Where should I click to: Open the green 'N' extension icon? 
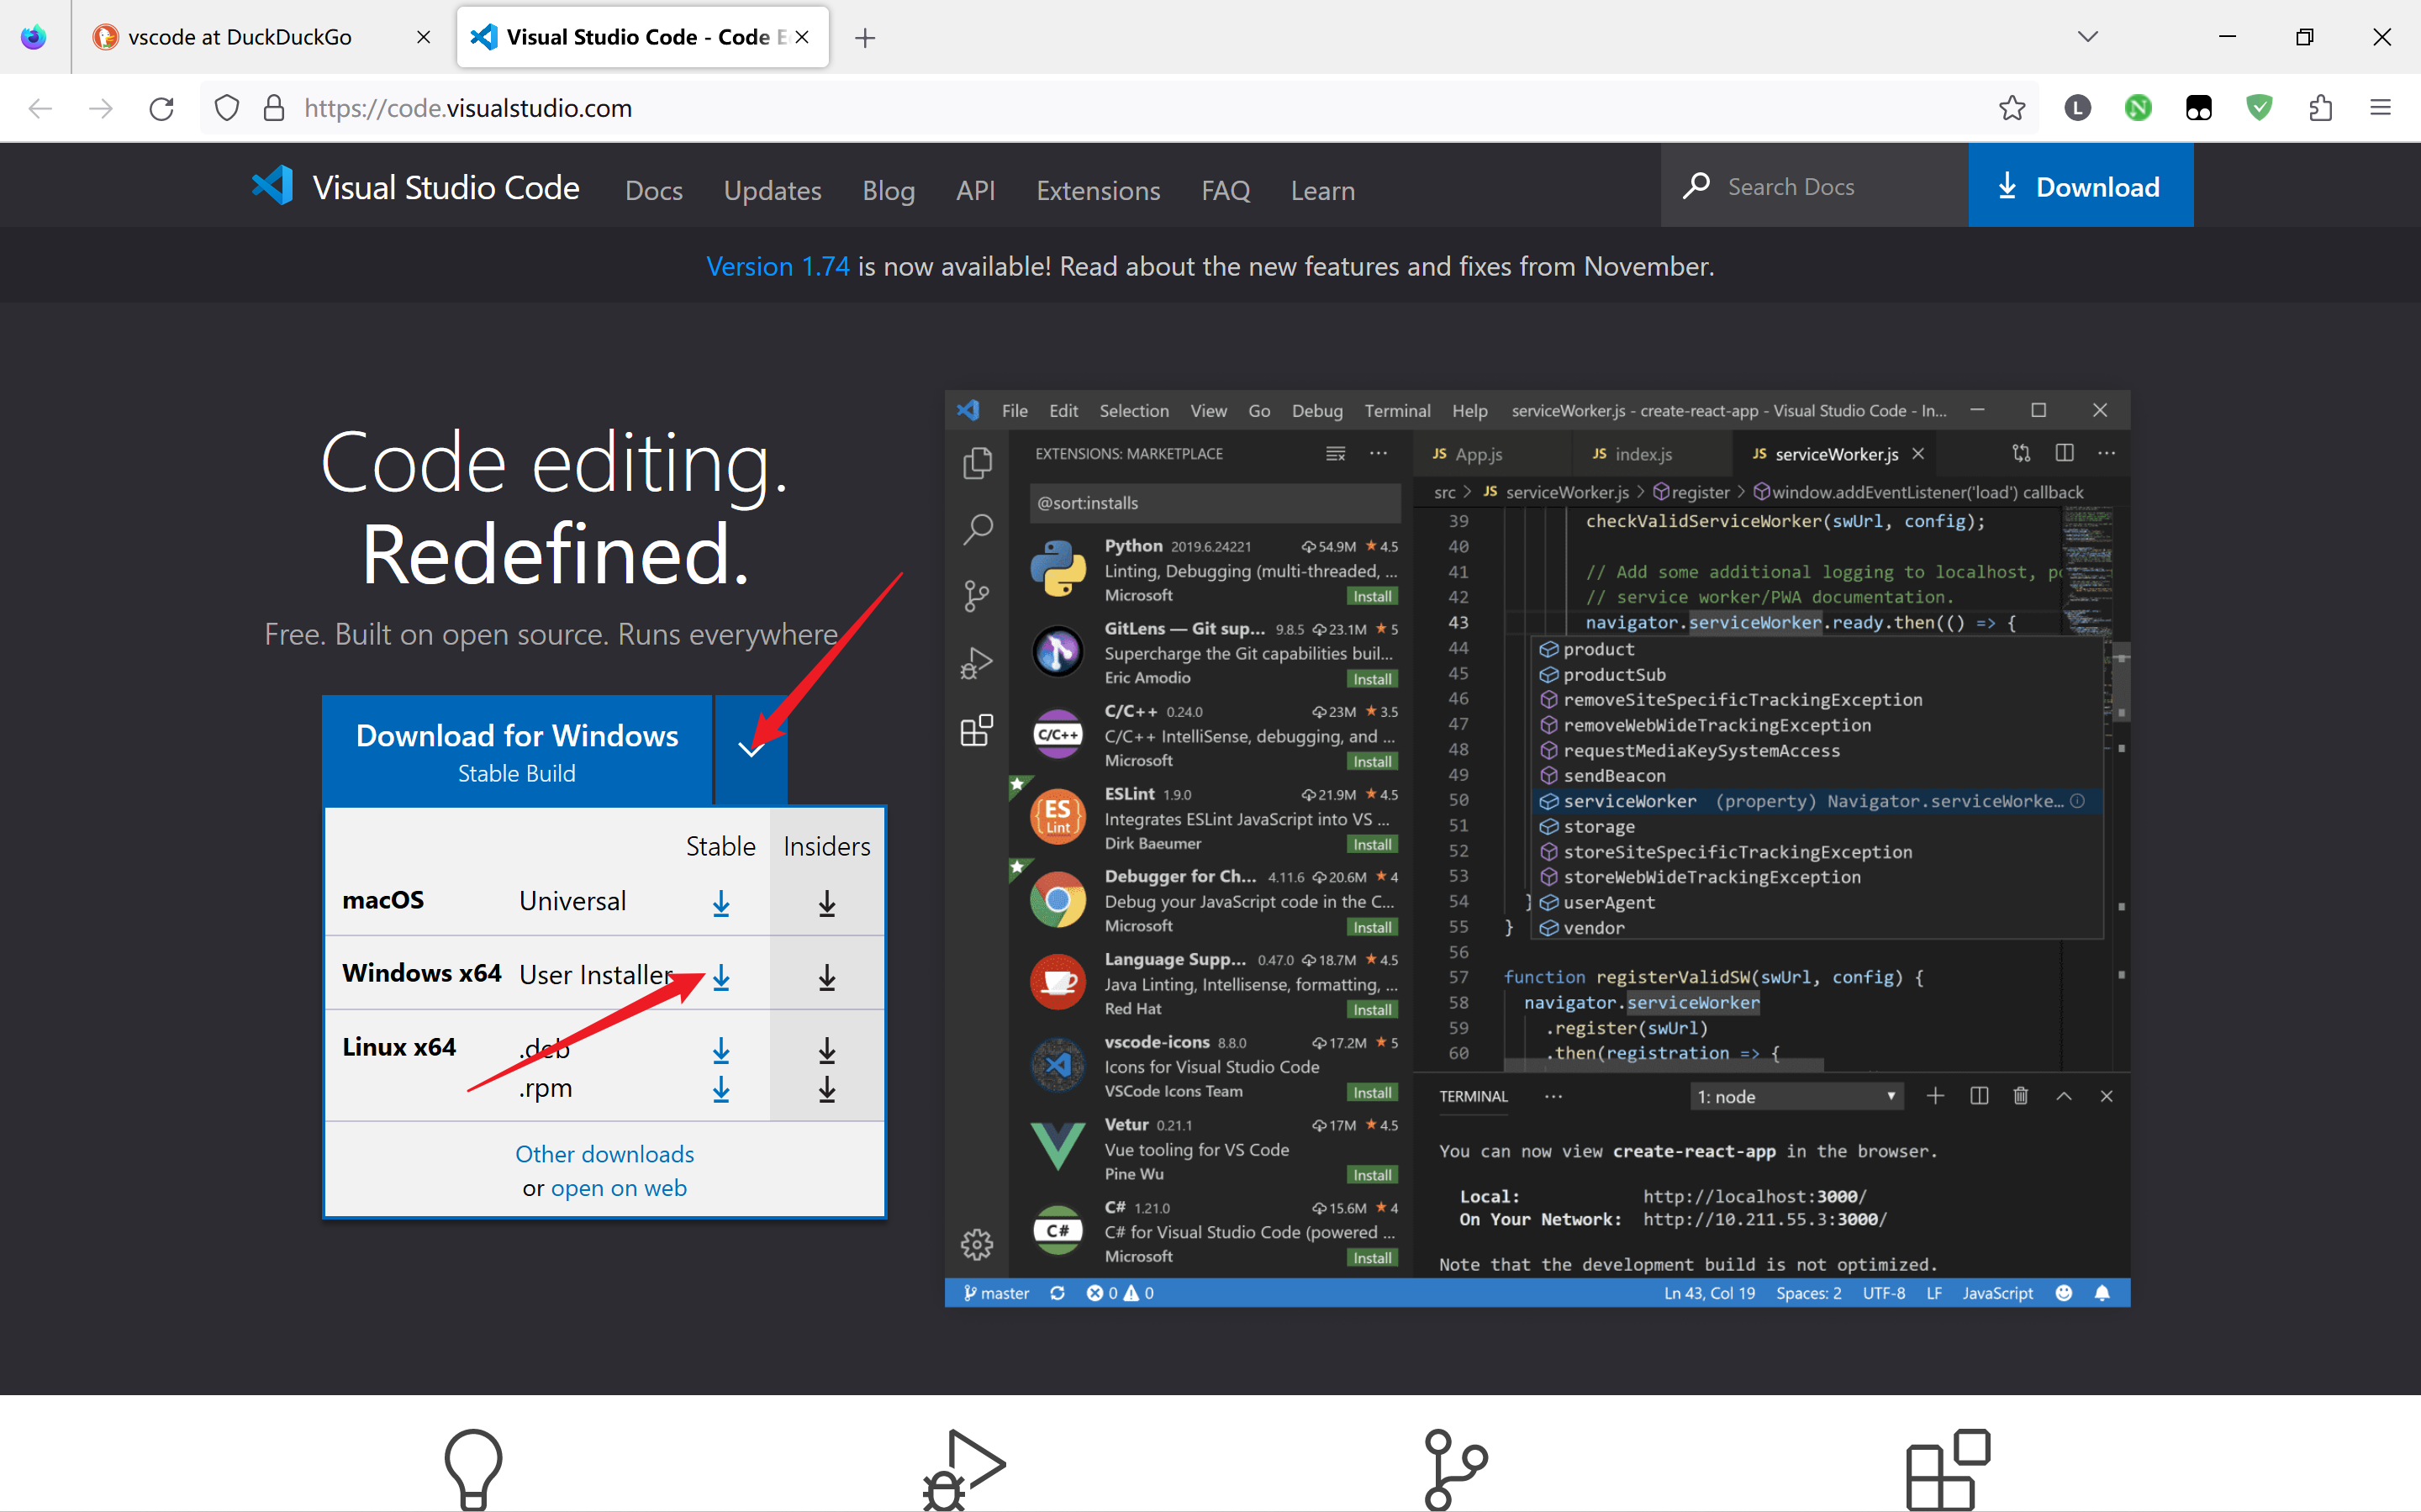tap(2138, 108)
